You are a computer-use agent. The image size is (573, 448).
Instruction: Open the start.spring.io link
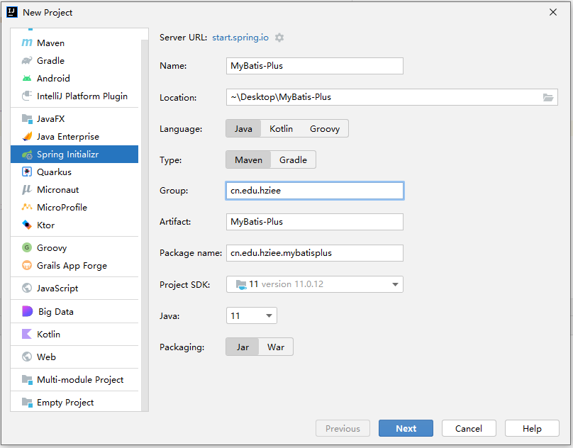click(x=240, y=38)
